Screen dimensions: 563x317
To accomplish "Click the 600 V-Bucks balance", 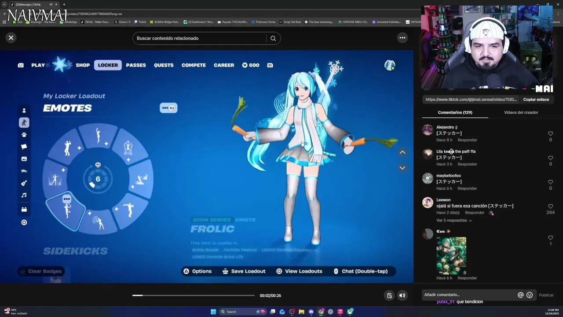I will click(251, 65).
